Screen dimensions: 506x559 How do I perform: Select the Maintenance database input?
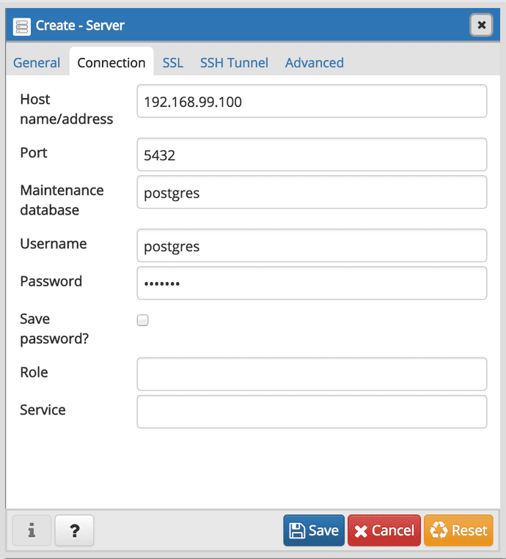click(x=312, y=192)
